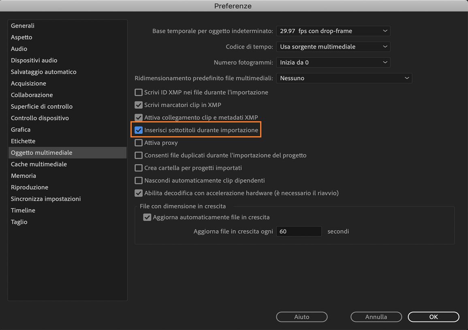Select Aspetto in the sidebar
The image size is (468, 330).
pos(67,37)
